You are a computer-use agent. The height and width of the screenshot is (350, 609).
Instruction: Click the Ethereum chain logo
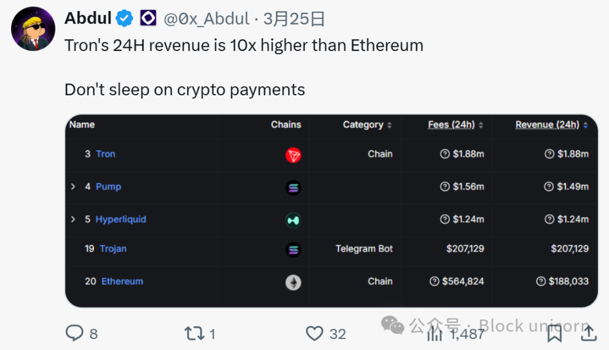tap(293, 282)
